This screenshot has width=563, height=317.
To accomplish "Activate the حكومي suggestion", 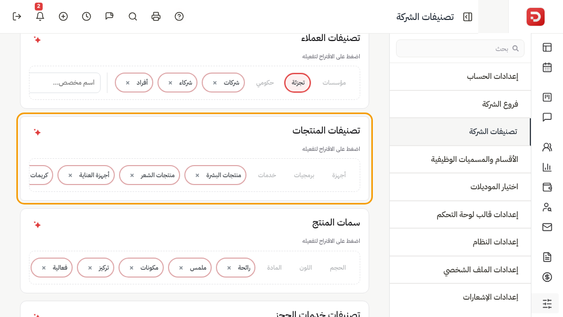I will click(x=265, y=83).
